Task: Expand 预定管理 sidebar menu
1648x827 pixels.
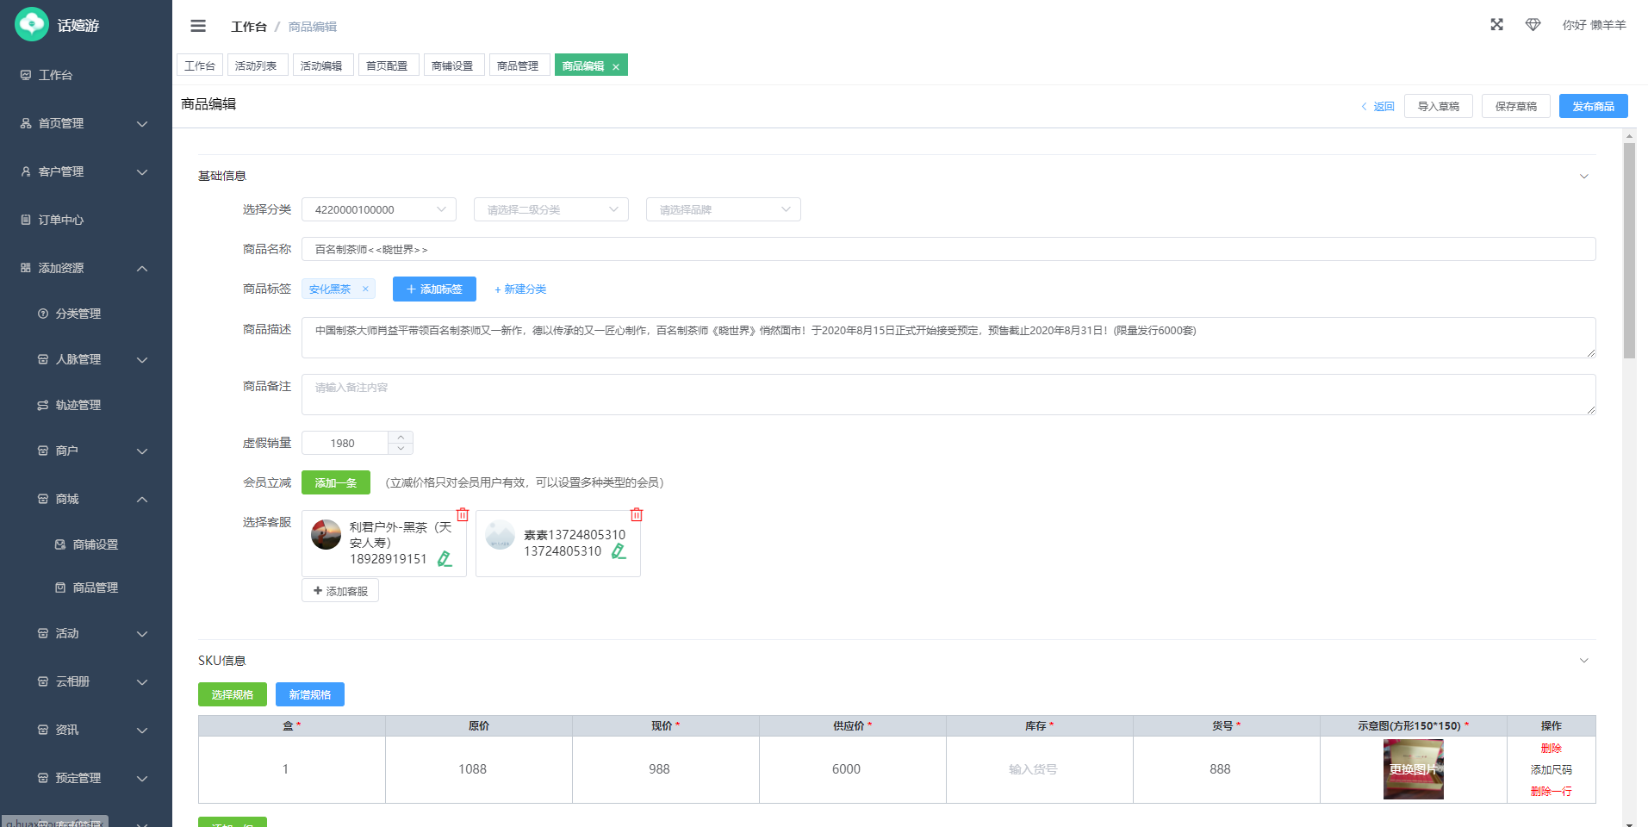Action: coord(86,778)
